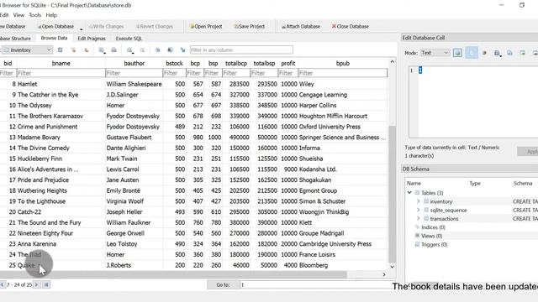Go to the next page of records

(x=37, y=284)
